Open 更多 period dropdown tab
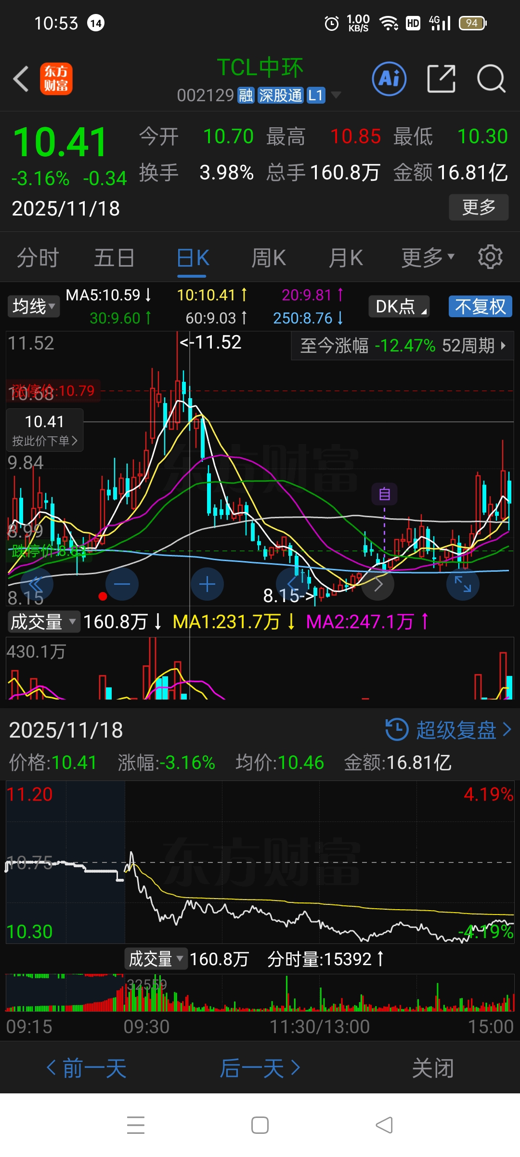This screenshot has height=1157, width=520. point(428,257)
